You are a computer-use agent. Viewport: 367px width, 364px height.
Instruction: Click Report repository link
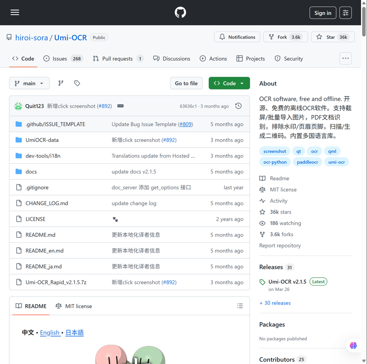coord(280,246)
